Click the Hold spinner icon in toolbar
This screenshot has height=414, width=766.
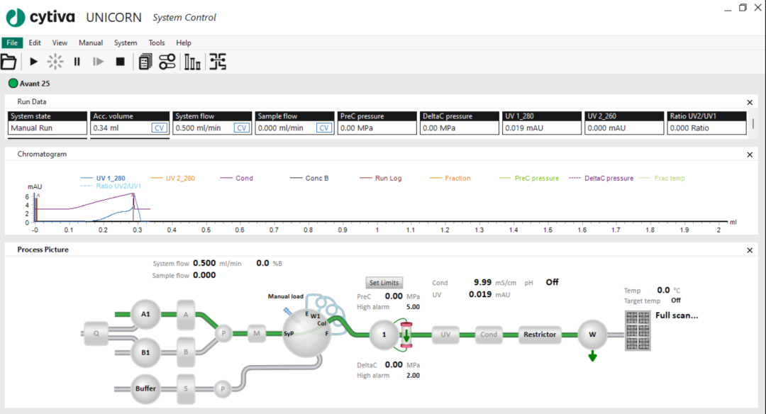55,62
